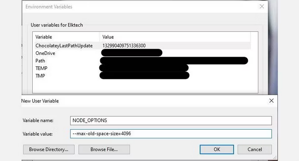Focus the Variable value field
This screenshot has width=299, height=161.
coord(171,134)
